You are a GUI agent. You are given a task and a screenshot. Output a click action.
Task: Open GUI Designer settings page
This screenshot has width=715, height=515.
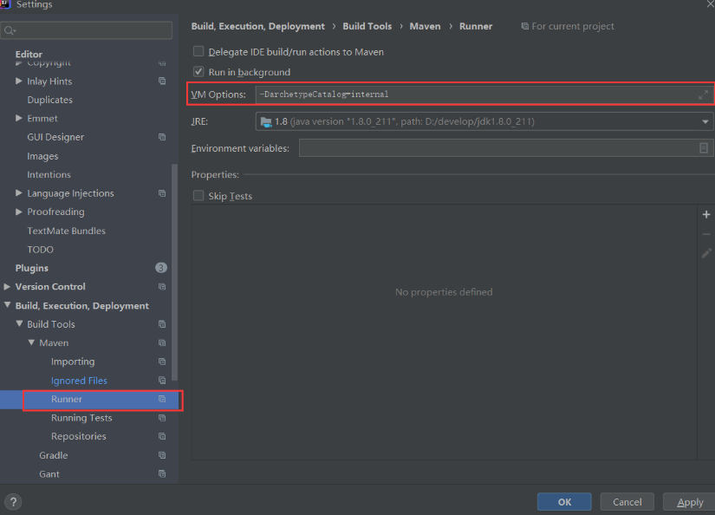(55, 137)
